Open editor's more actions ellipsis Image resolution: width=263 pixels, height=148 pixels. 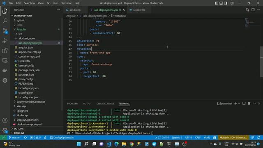coord(258,10)
